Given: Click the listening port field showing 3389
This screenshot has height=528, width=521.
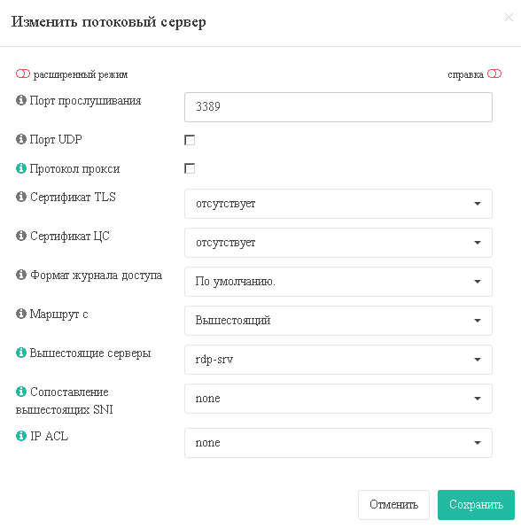Looking at the screenshot, I should (x=338, y=107).
